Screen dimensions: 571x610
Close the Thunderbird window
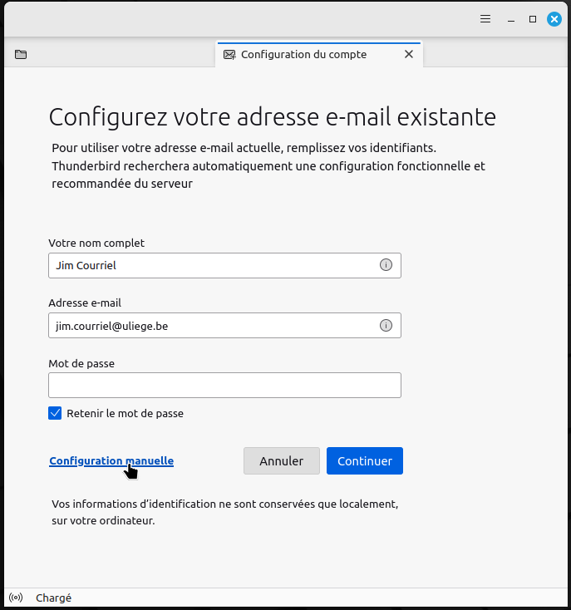click(x=554, y=18)
